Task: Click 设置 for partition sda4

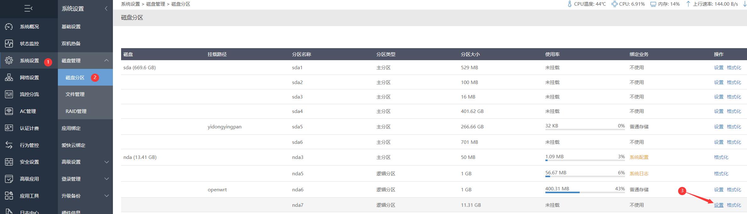Action: [719, 111]
